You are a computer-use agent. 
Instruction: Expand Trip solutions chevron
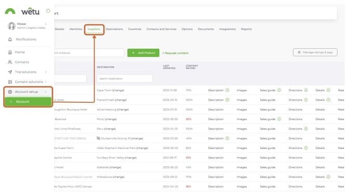[46, 72]
